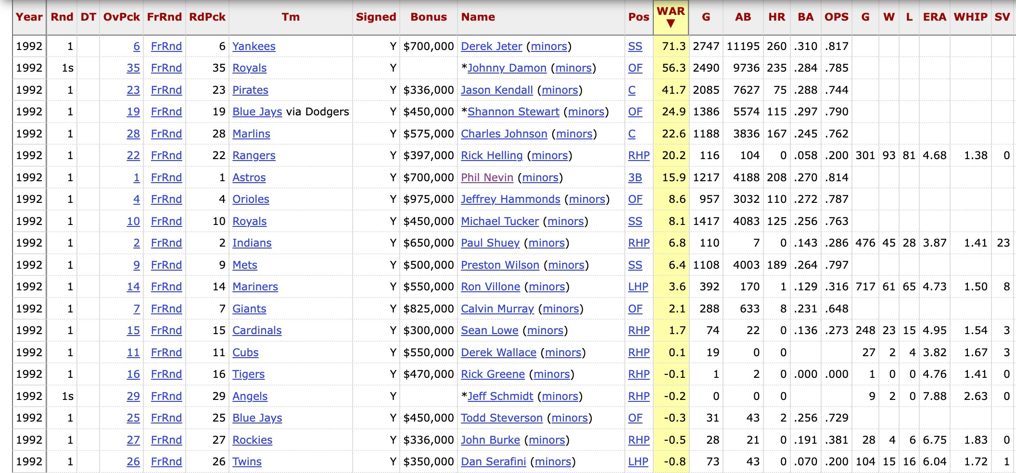Viewport: 1016px width, 473px height.
Task: Open Astros team link
Action: pyautogui.click(x=249, y=178)
